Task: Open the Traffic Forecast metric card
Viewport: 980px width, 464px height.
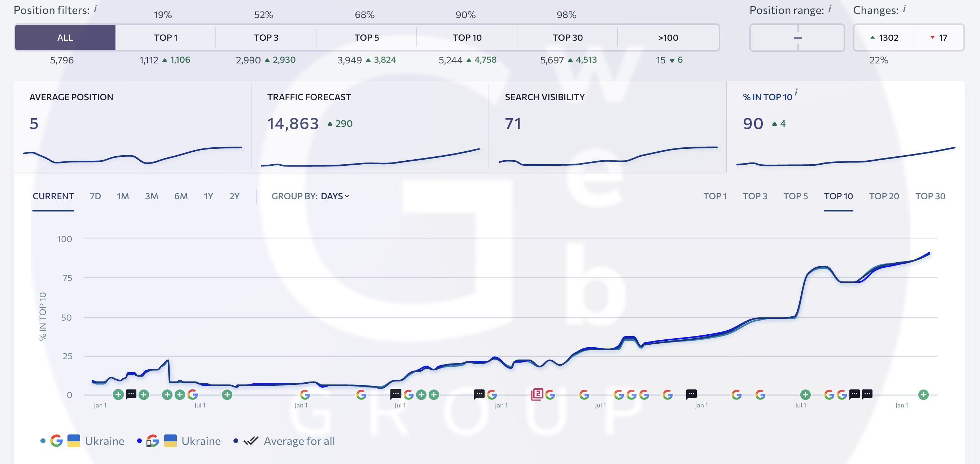Action: pyautogui.click(x=369, y=126)
